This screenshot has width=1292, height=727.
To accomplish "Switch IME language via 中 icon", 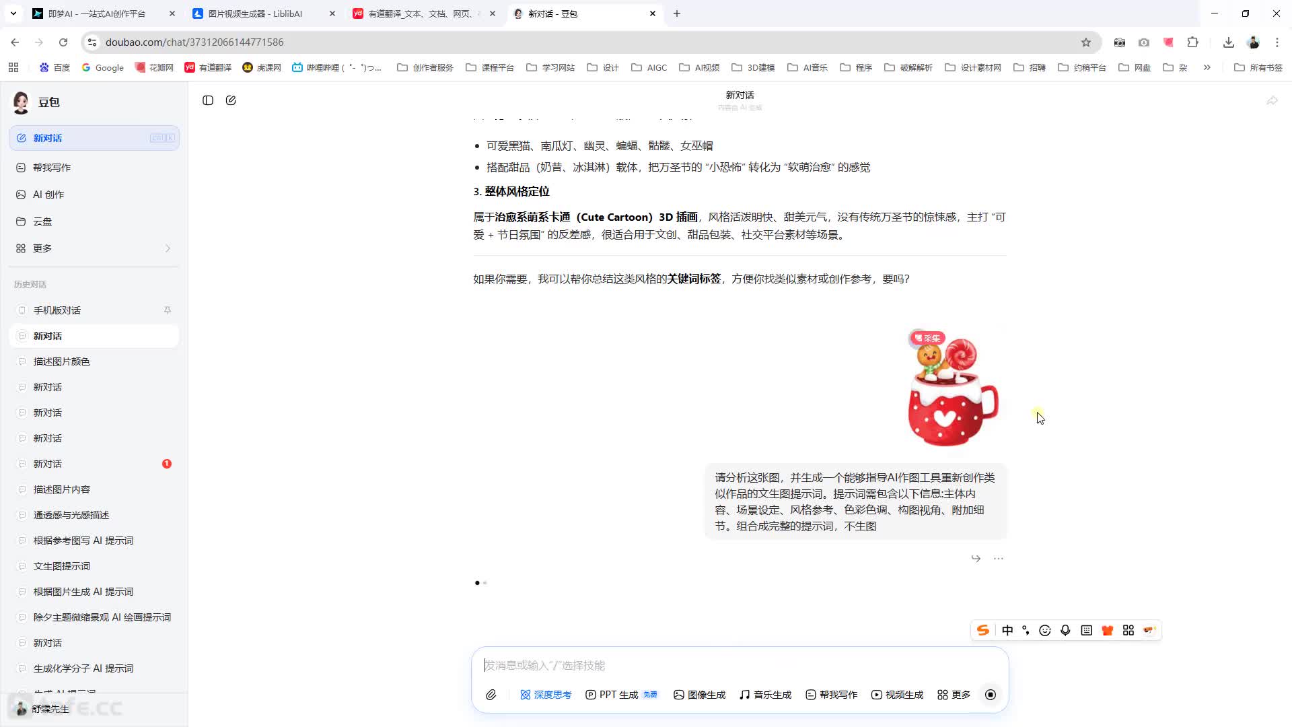I will point(1007,630).
